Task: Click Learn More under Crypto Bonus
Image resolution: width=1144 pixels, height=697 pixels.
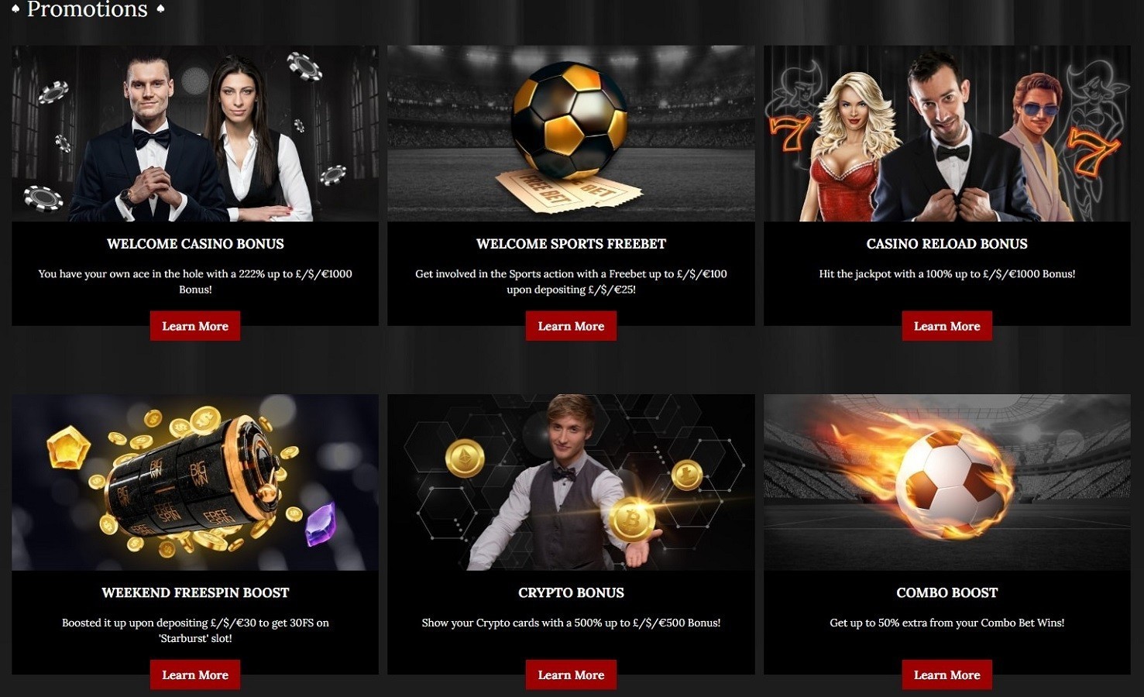Action: click(571, 675)
